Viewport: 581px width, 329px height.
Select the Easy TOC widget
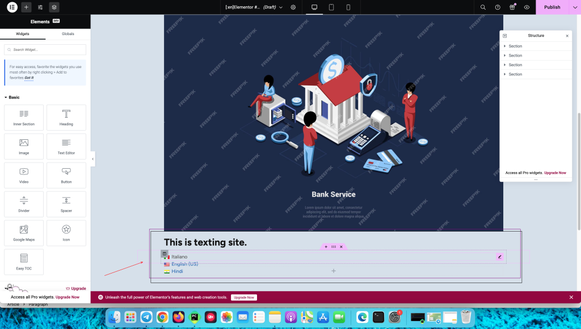(24, 262)
